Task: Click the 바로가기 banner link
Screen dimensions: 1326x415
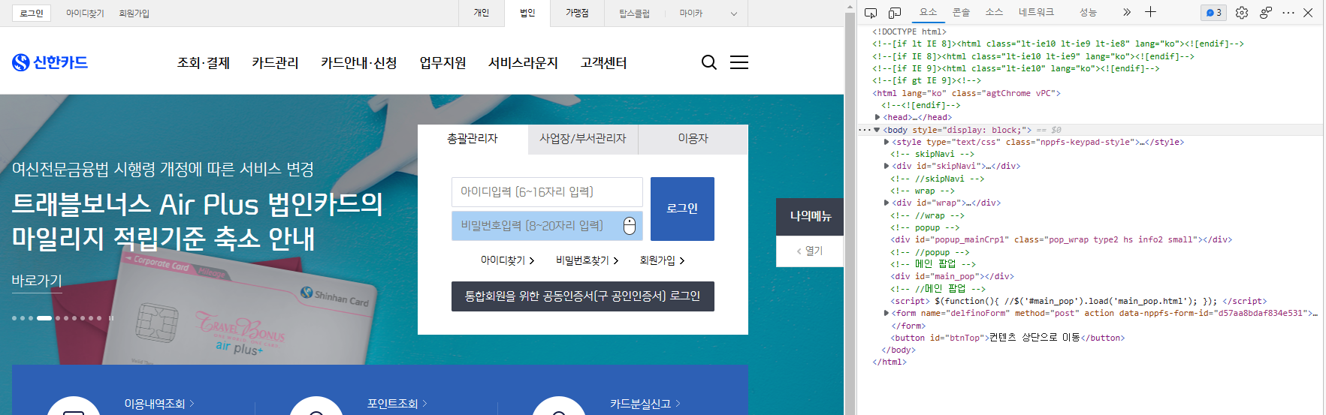Action: (37, 281)
